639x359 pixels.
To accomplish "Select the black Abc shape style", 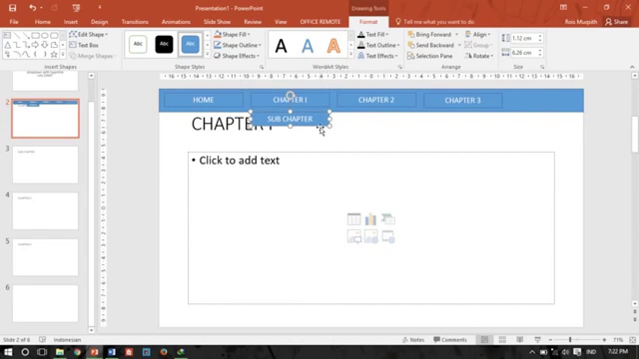I will click(x=164, y=44).
